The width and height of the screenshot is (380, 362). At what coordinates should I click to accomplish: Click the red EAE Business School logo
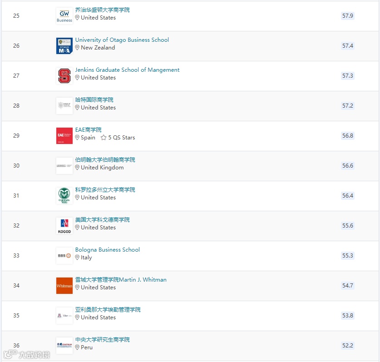click(x=64, y=136)
